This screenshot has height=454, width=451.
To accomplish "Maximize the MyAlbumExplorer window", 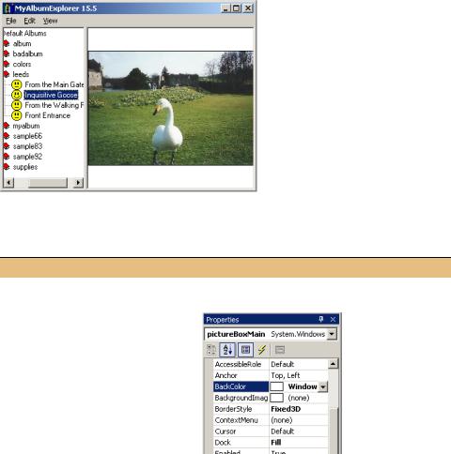I will coord(237,8).
